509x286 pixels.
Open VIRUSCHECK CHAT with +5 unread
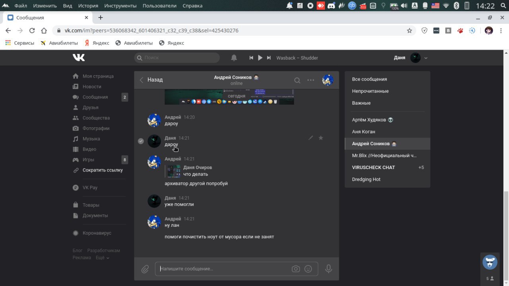tap(387, 167)
